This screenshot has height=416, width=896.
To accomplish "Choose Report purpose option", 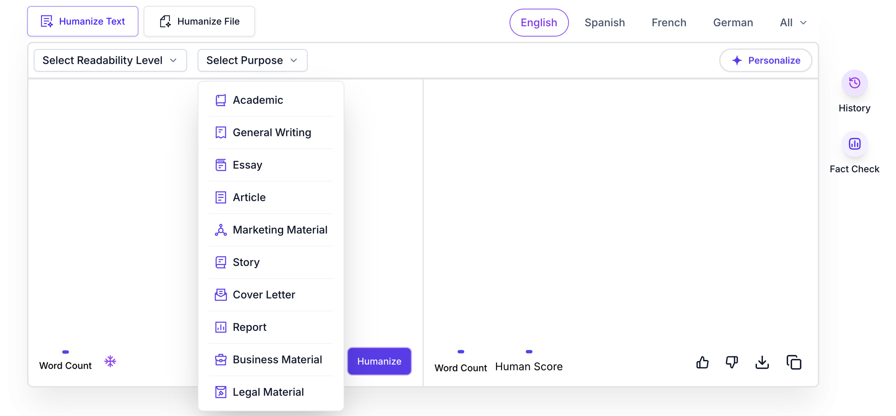I will pos(271,327).
